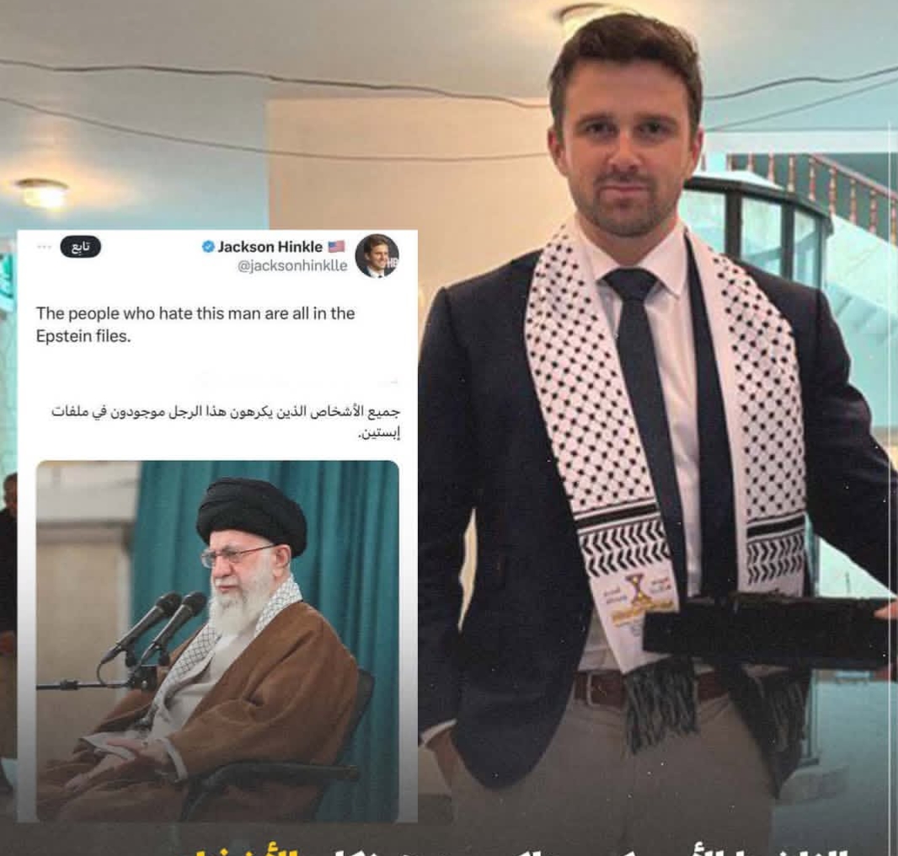Select the English tweet text about Epstein files

[x=195, y=324]
